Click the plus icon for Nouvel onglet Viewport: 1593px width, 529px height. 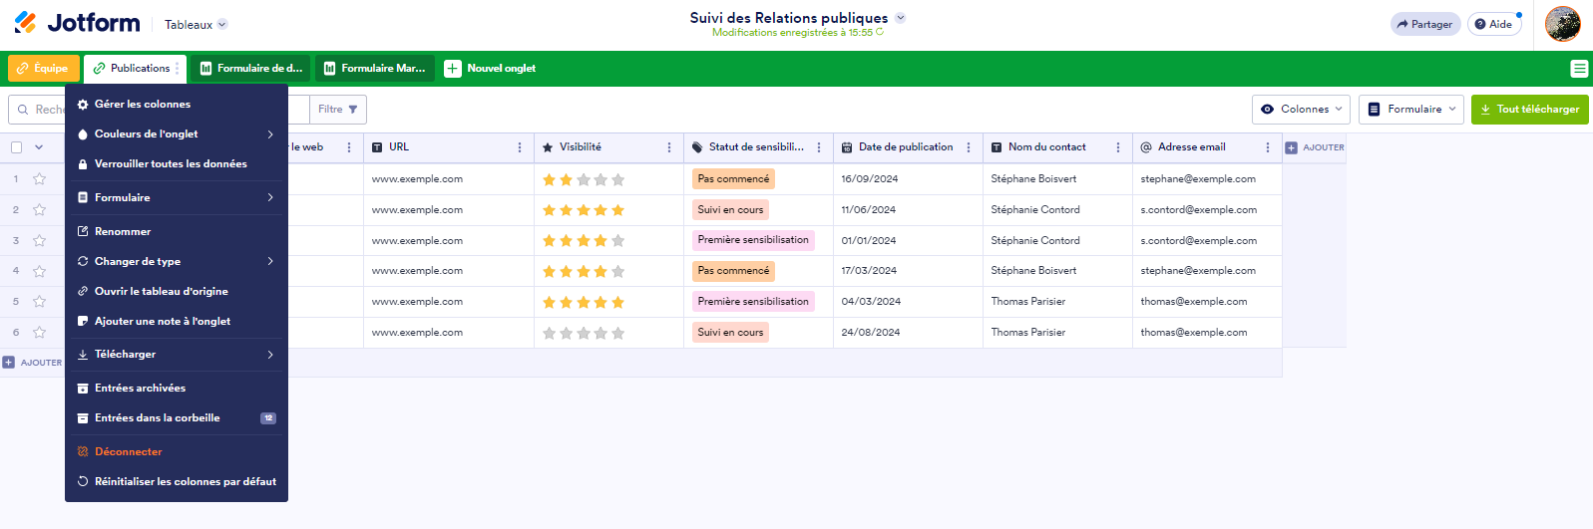tap(453, 69)
